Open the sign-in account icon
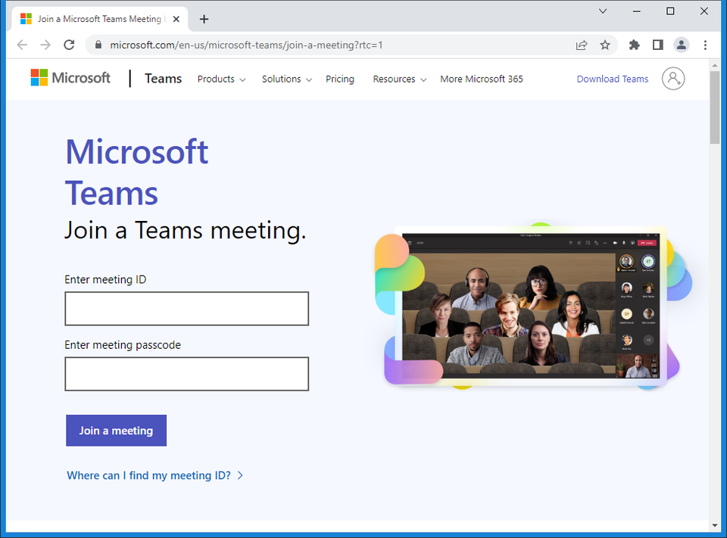 (672, 79)
